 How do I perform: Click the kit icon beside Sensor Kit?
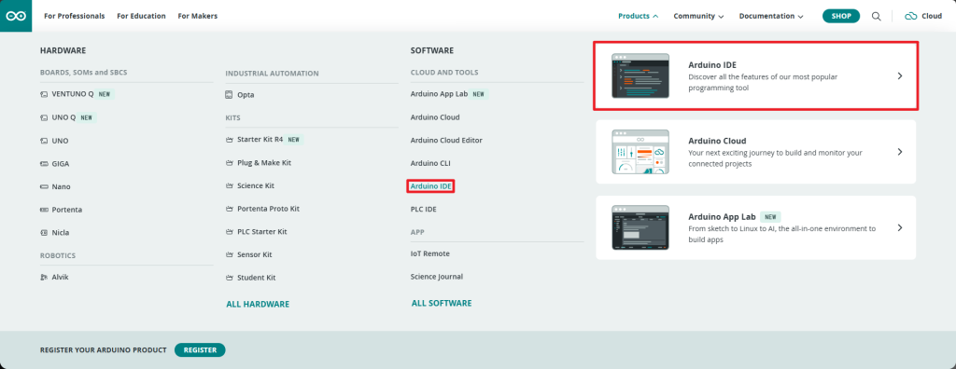coord(230,254)
